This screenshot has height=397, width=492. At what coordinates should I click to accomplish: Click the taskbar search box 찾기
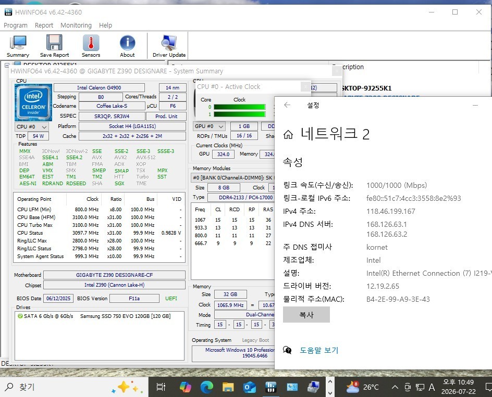pos(74,387)
